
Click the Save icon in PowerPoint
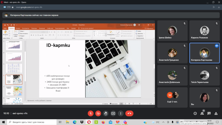pyautogui.click(x=5, y=25)
